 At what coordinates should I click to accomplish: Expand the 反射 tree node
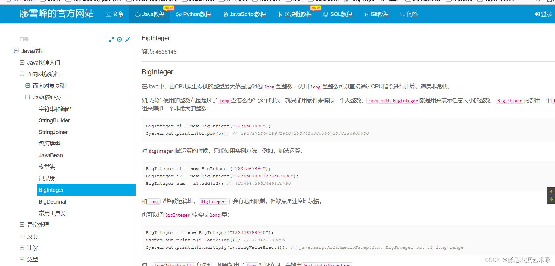tap(22, 236)
